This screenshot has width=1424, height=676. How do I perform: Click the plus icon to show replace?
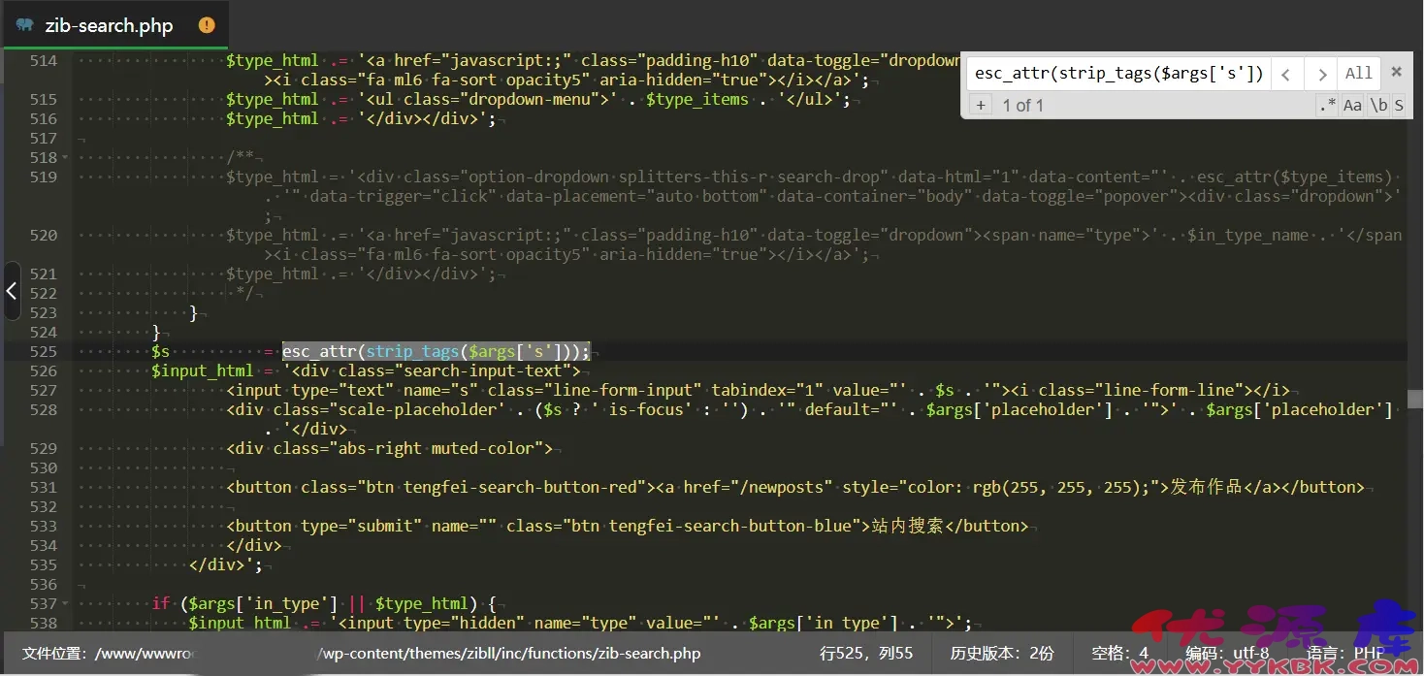point(981,105)
